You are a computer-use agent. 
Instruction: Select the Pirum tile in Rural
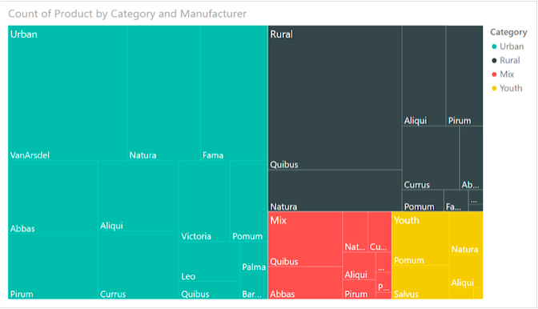(464, 76)
